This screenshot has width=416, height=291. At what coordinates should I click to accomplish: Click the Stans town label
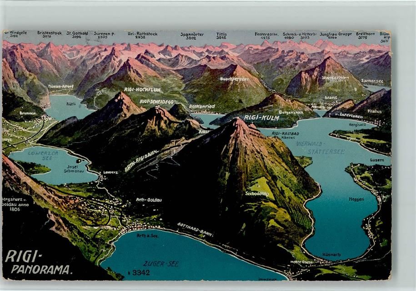[x=331, y=98]
